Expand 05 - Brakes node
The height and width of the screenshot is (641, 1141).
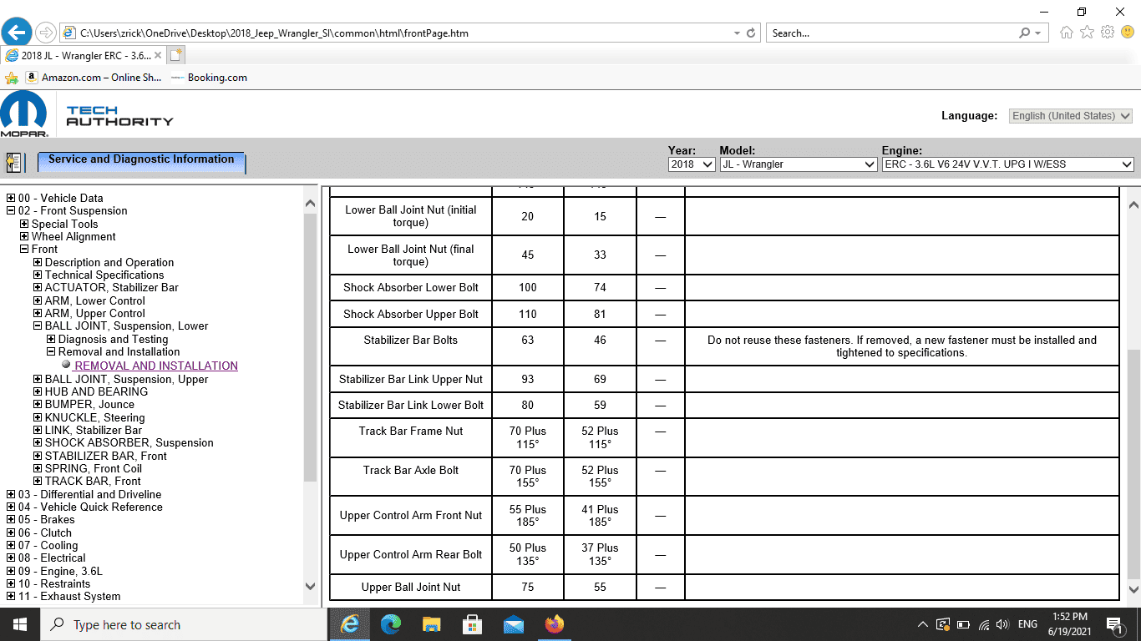[11, 519]
